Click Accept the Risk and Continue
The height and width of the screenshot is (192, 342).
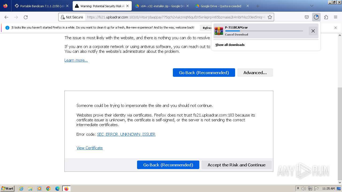pyautogui.click(x=236, y=165)
